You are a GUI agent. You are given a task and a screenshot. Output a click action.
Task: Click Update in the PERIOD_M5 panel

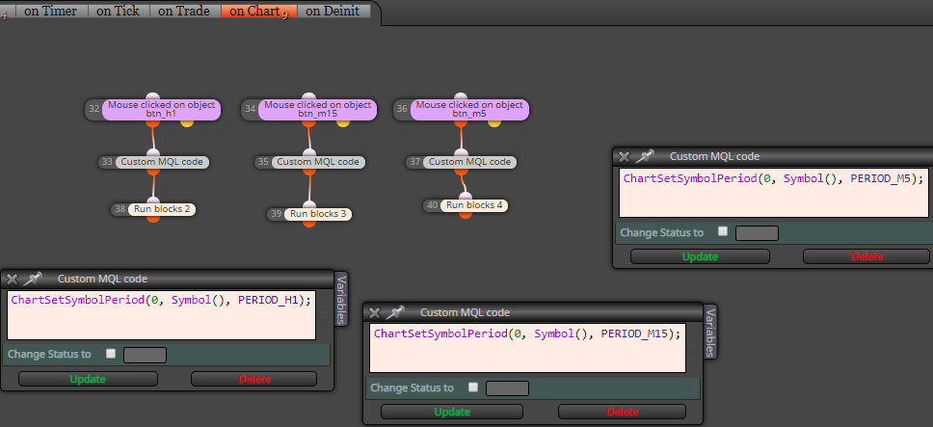pos(700,256)
